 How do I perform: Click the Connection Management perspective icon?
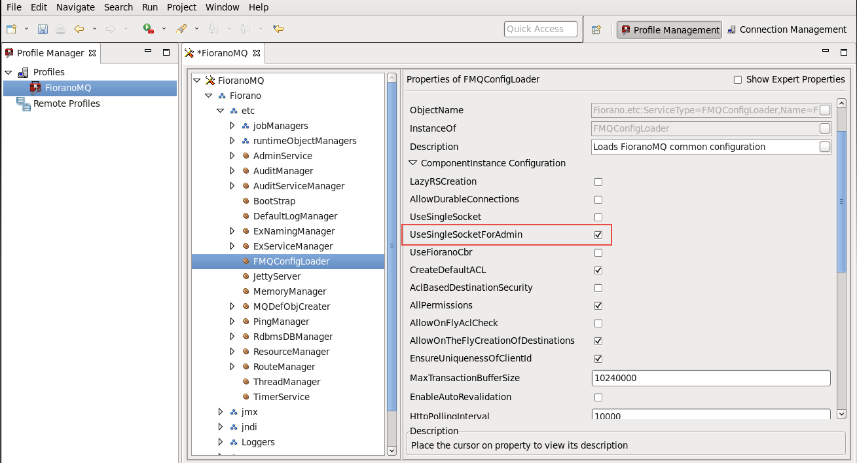pyautogui.click(x=731, y=29)
